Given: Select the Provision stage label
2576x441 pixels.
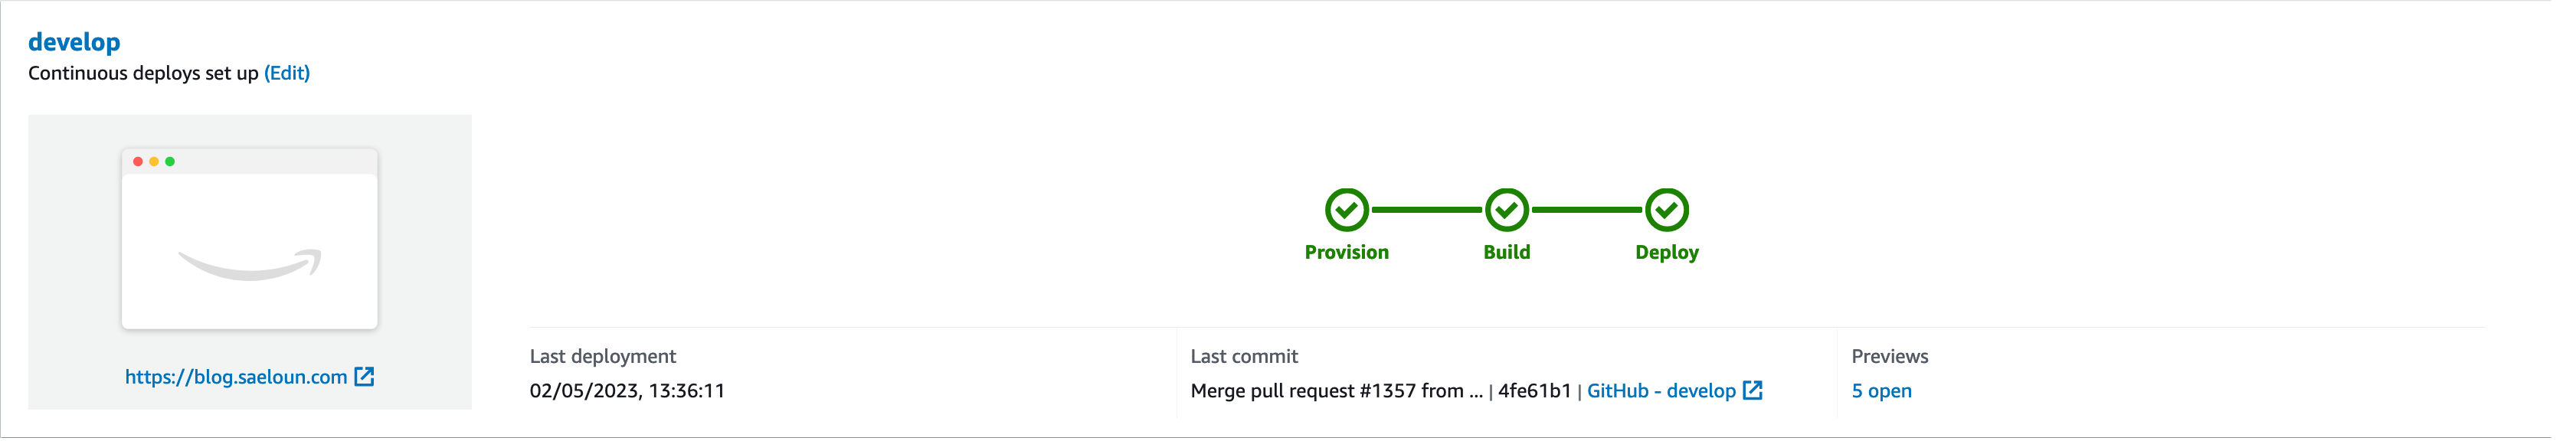Looking at the screenshot, I should [1346, 252].
